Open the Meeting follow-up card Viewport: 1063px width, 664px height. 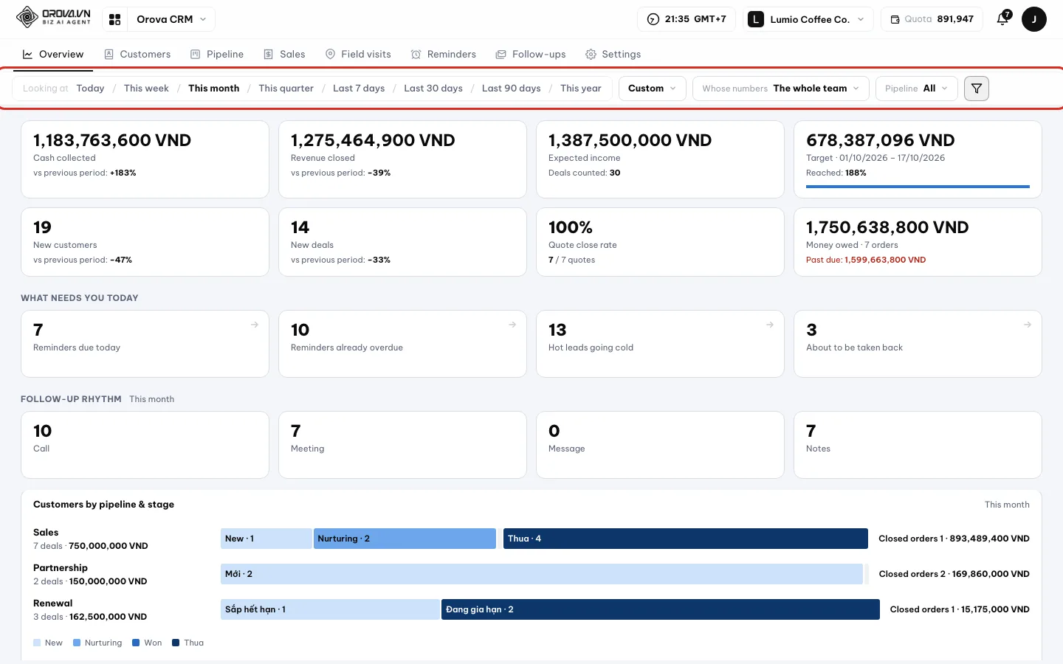point(402,445)
